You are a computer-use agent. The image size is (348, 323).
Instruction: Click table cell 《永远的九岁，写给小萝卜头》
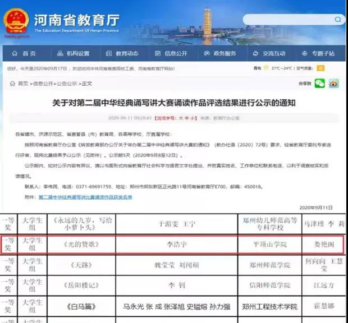coord(81,224)
